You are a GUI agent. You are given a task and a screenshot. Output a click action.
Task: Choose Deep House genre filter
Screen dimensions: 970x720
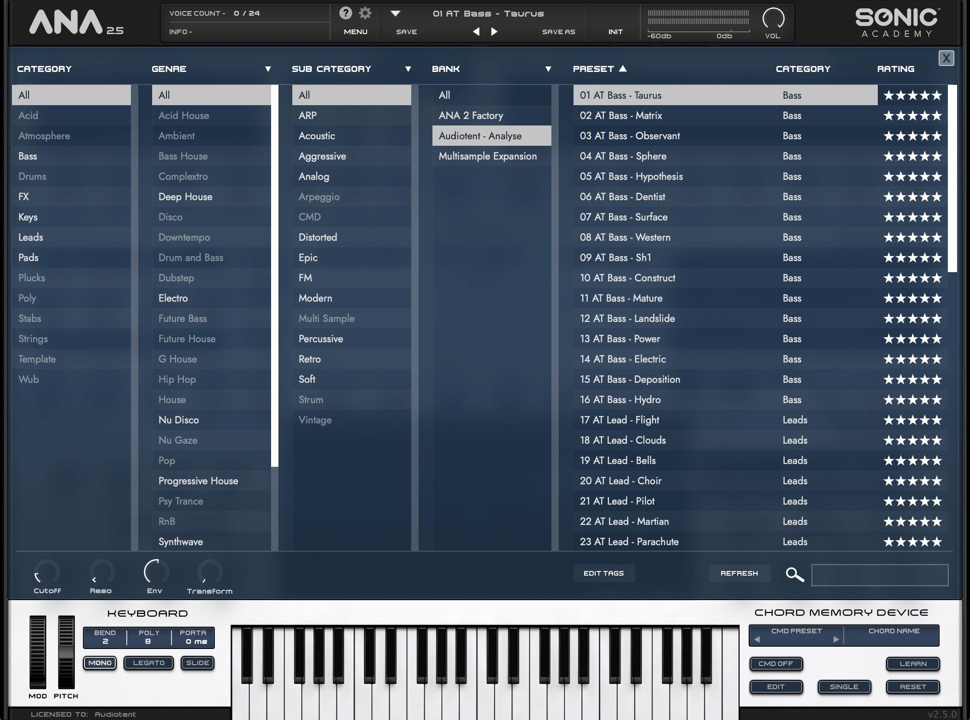185,197
